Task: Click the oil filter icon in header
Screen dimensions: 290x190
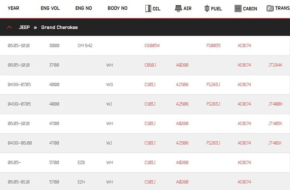Action: (x=148, y=8)
